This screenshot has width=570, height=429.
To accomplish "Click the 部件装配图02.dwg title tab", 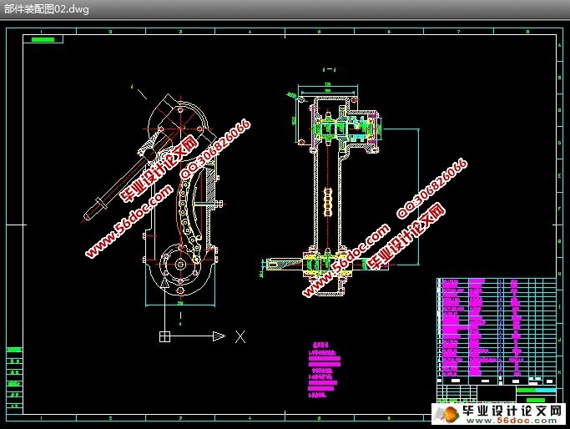I will coord(47,8).
